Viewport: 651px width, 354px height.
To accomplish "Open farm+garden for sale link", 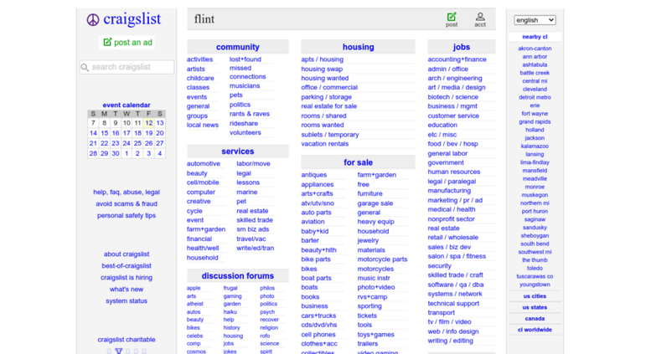I will pos(376,175).
